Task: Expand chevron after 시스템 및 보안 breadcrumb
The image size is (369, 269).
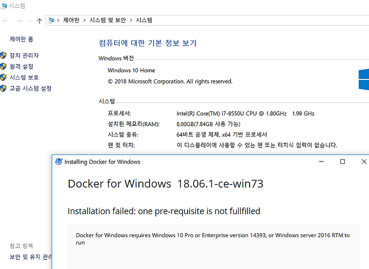Action: click(131, 20)
